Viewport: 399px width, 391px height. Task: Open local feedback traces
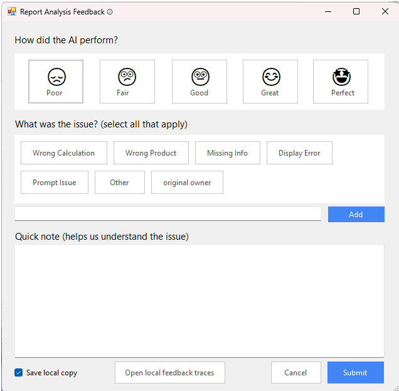(169, 373)
